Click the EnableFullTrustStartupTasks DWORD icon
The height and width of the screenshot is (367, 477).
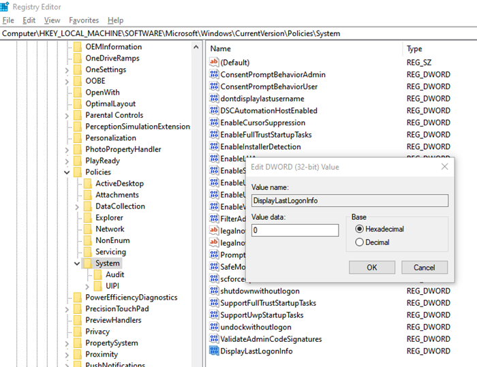tap(214, 134)
